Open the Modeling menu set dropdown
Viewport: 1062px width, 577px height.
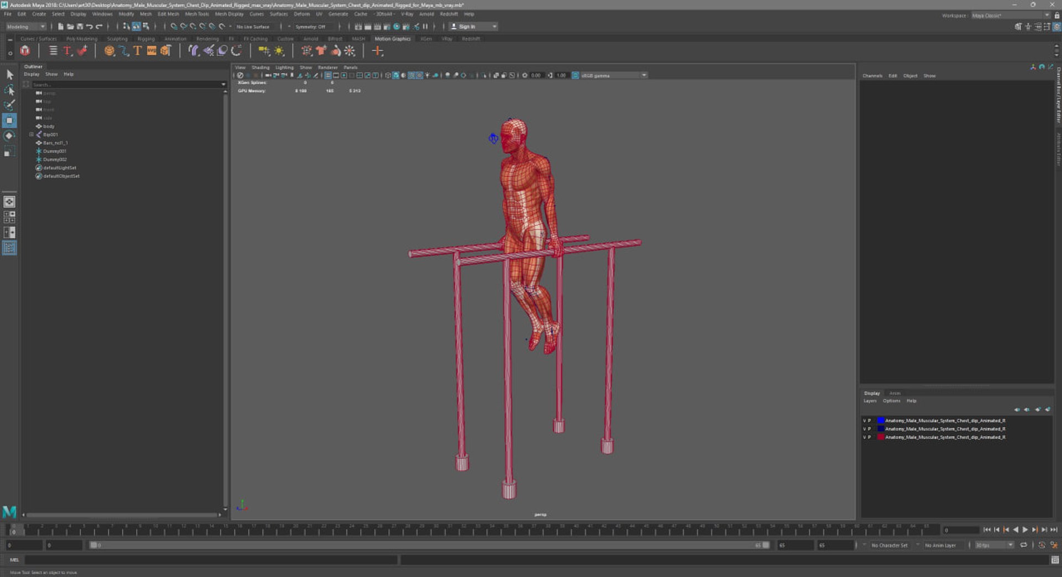tap(26, 27)
